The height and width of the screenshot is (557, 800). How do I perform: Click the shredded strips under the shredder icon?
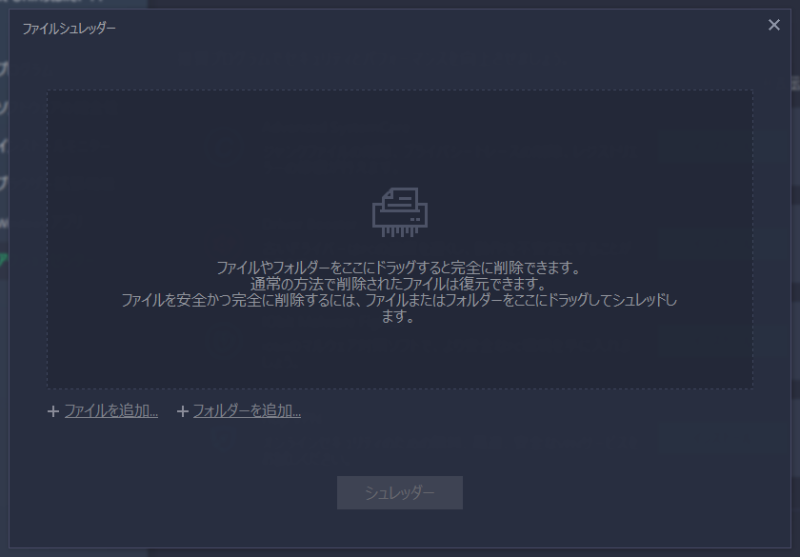click(x=400, y=231)
